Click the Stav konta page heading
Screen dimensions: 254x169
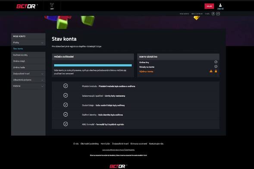coord(64,39)
